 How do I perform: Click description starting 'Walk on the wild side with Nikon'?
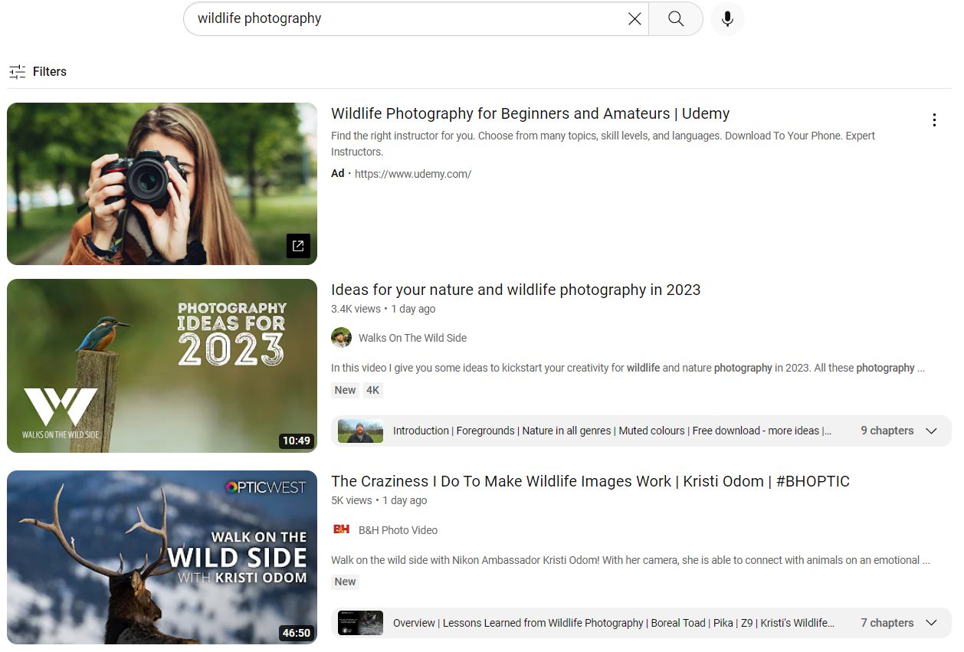tap(631, 560)
